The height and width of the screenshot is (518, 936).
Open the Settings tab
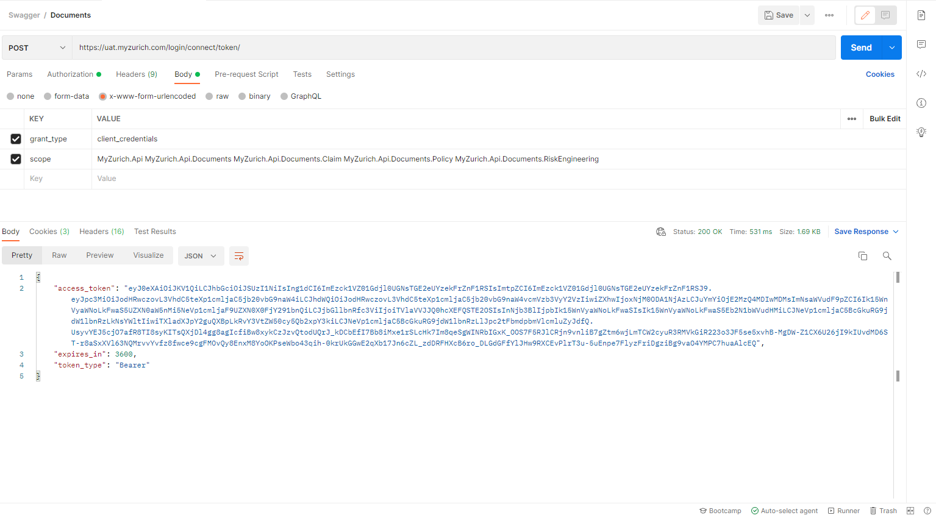(340, 74)
